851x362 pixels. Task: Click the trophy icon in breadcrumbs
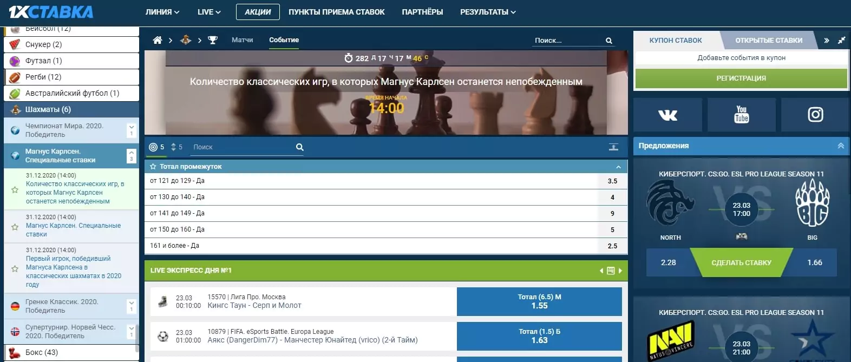point(213,40)
